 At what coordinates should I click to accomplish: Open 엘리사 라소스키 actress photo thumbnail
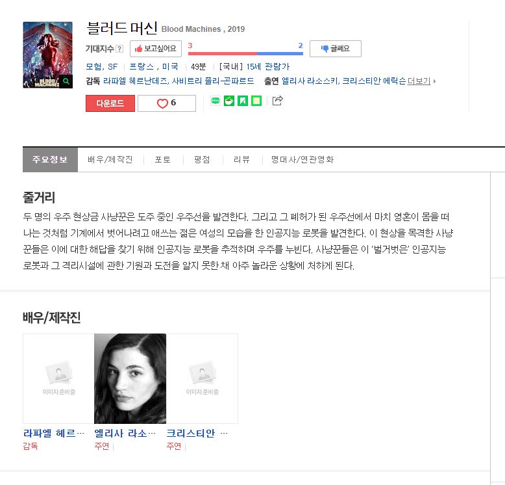click(x=130, y=378)
